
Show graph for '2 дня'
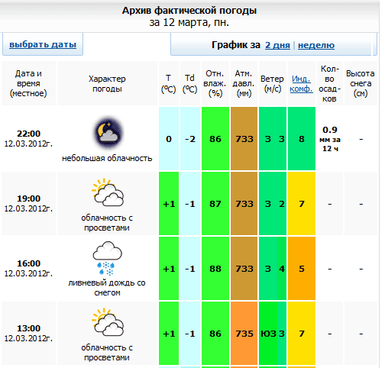277,45
